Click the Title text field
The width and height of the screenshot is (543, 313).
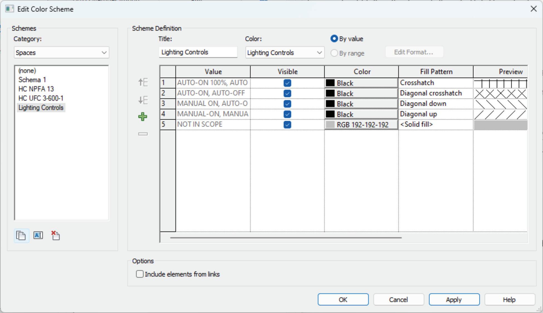(x=198, y=52)
